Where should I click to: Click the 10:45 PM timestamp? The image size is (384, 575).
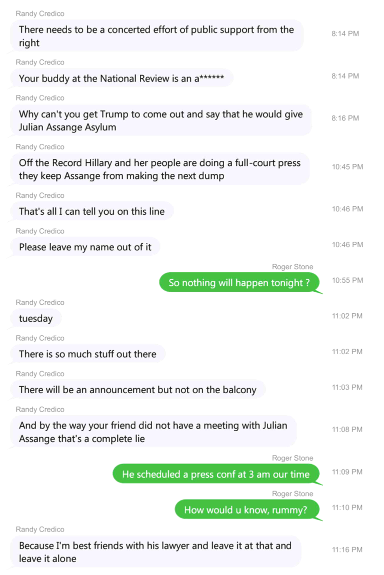tap(347, 167)
